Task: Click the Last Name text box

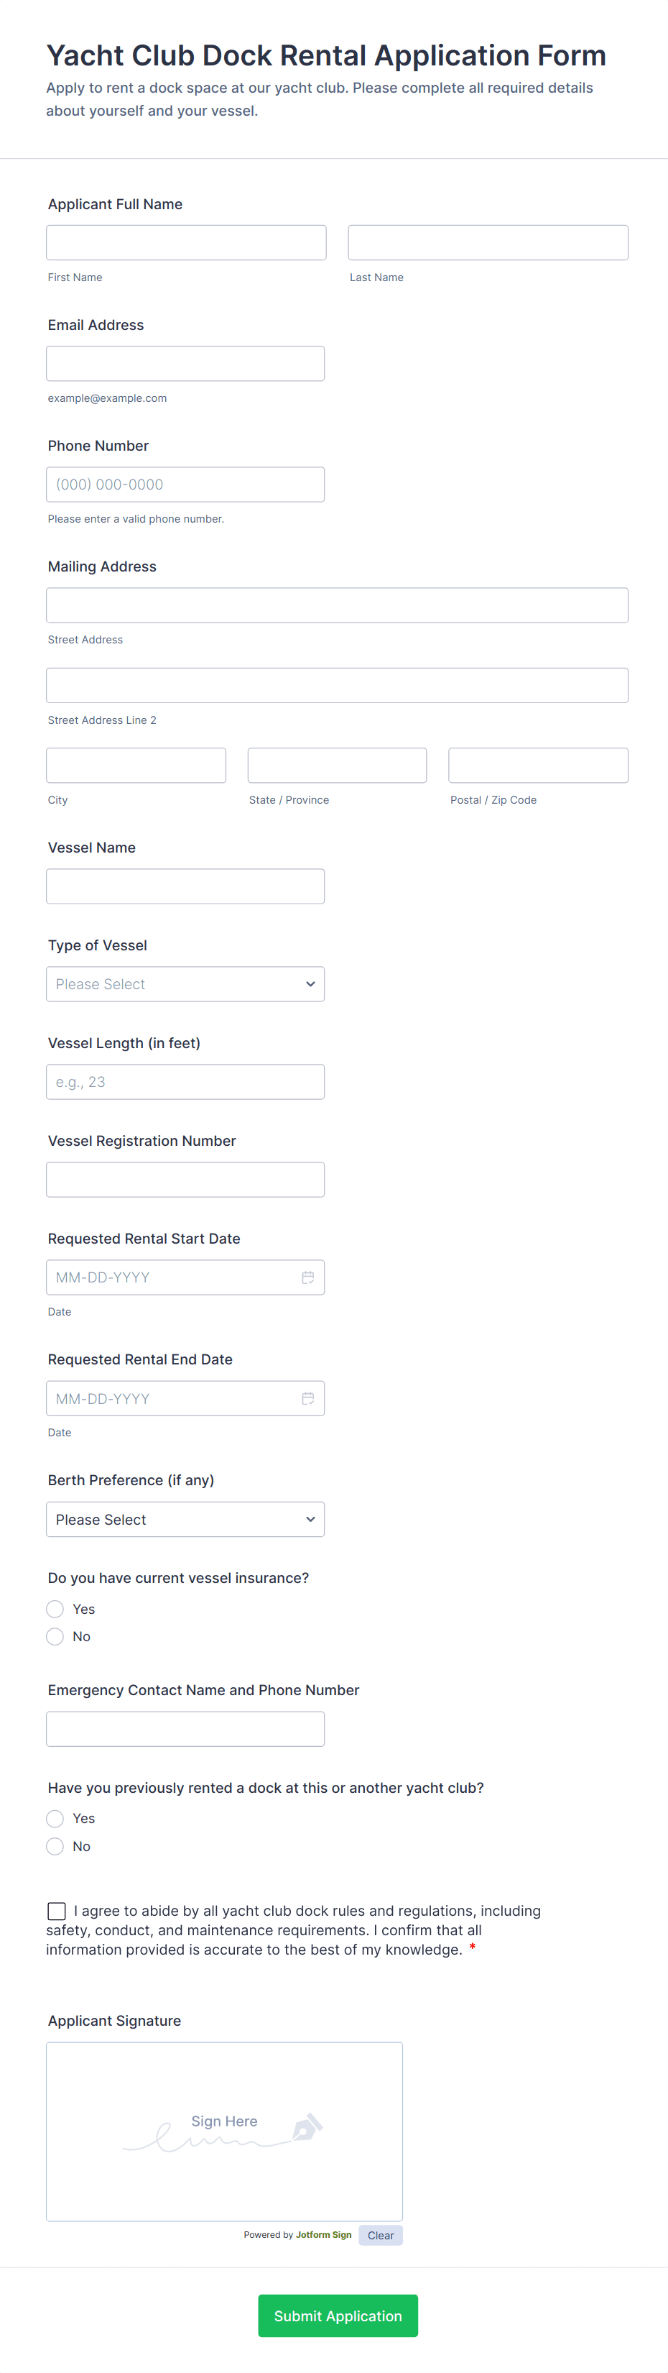Action: (488, 242)
